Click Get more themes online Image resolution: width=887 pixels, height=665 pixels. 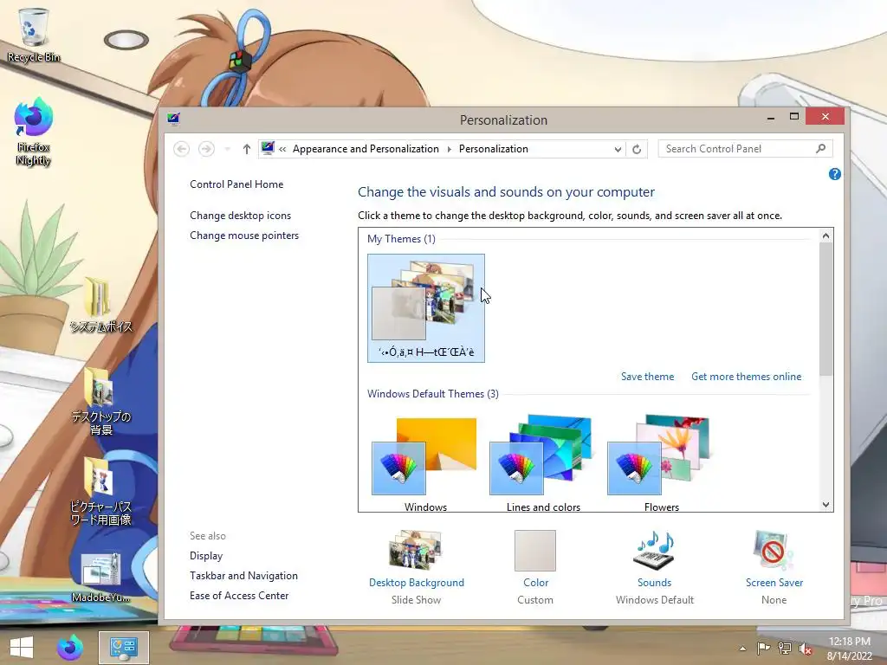[x=746, y=377]
